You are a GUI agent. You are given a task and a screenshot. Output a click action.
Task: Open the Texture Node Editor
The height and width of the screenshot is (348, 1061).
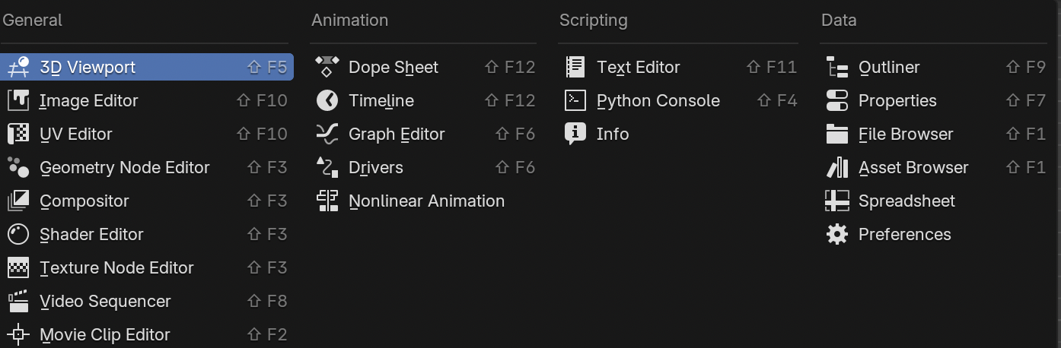(x=116, y=267)
